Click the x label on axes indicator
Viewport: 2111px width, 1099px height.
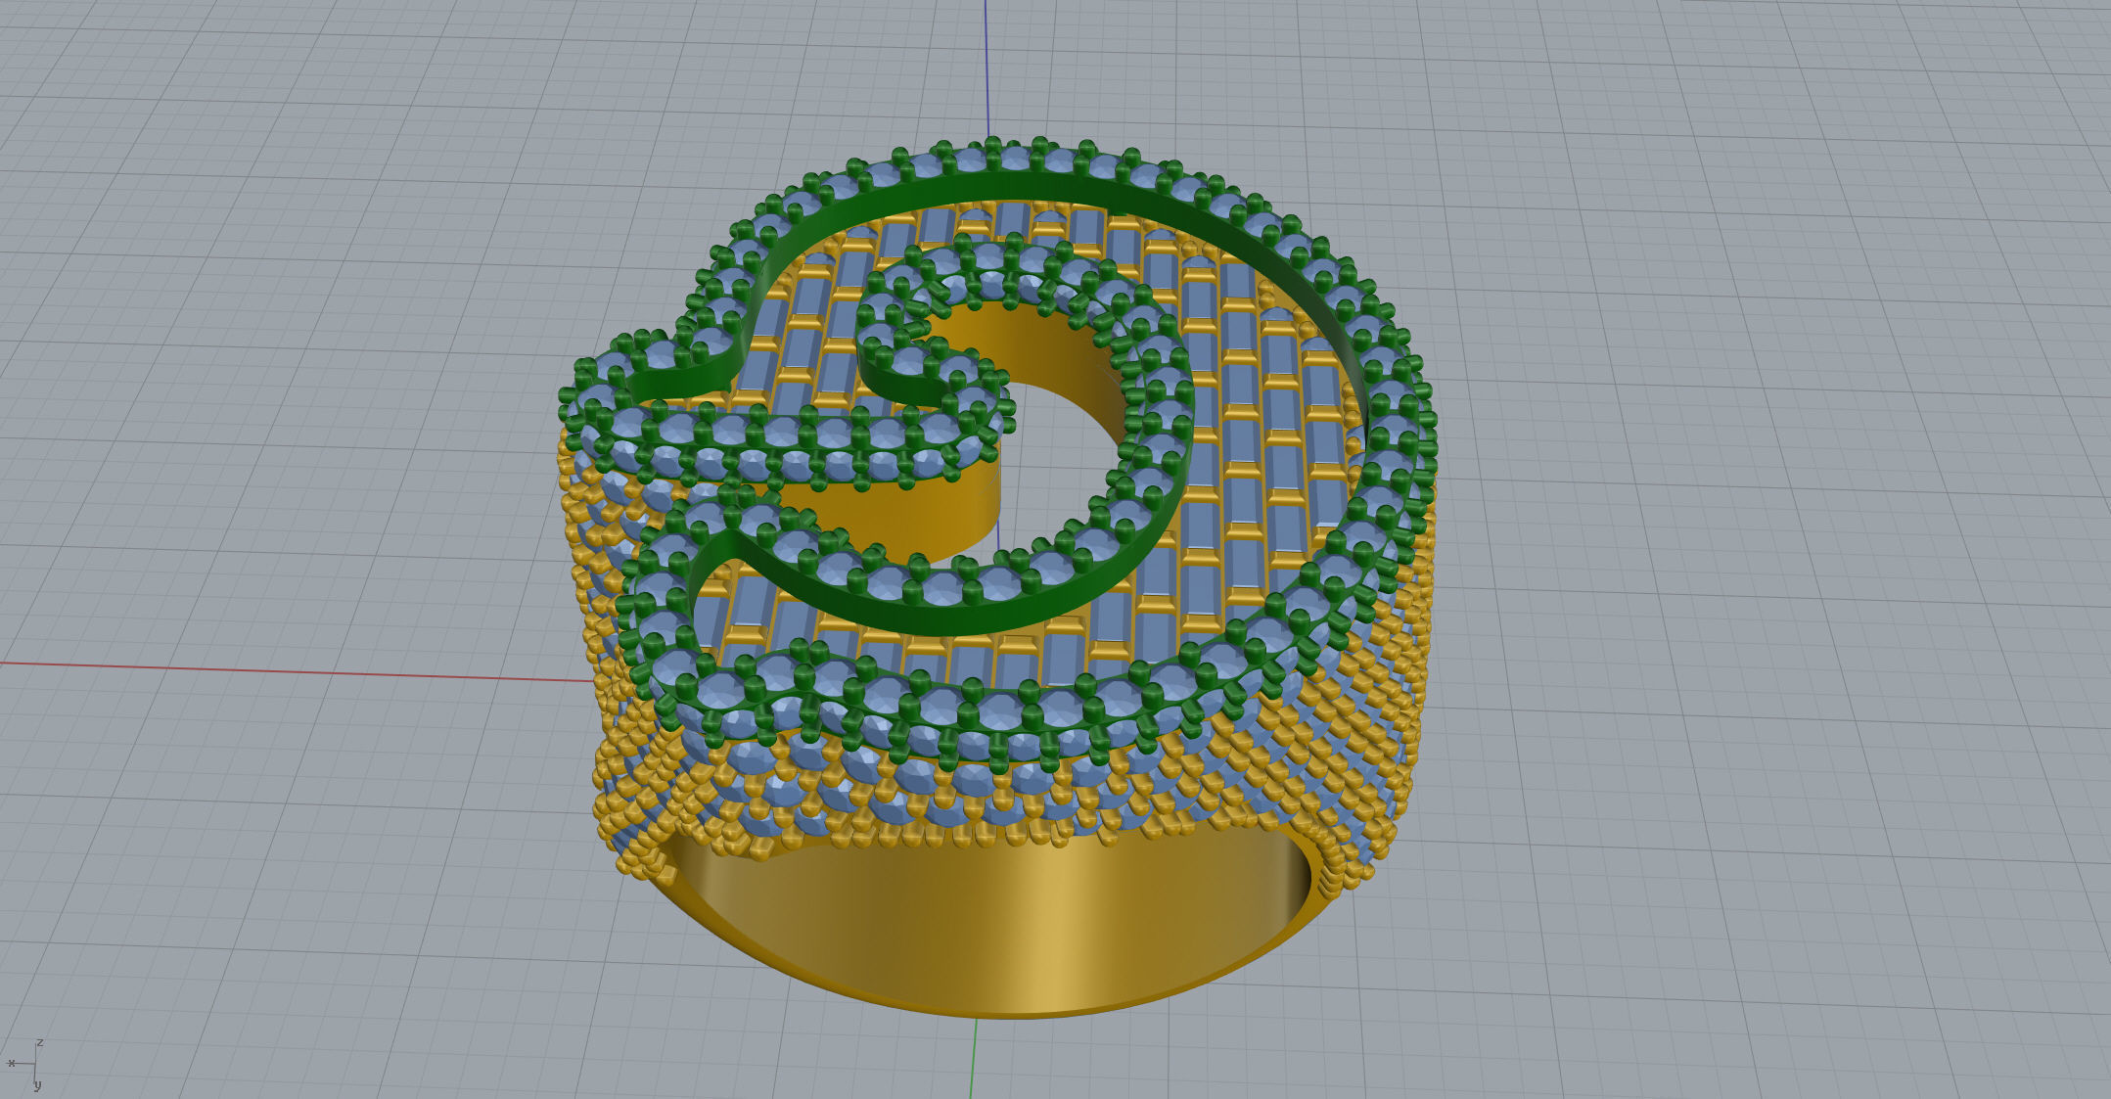(x=11, y=1063)
